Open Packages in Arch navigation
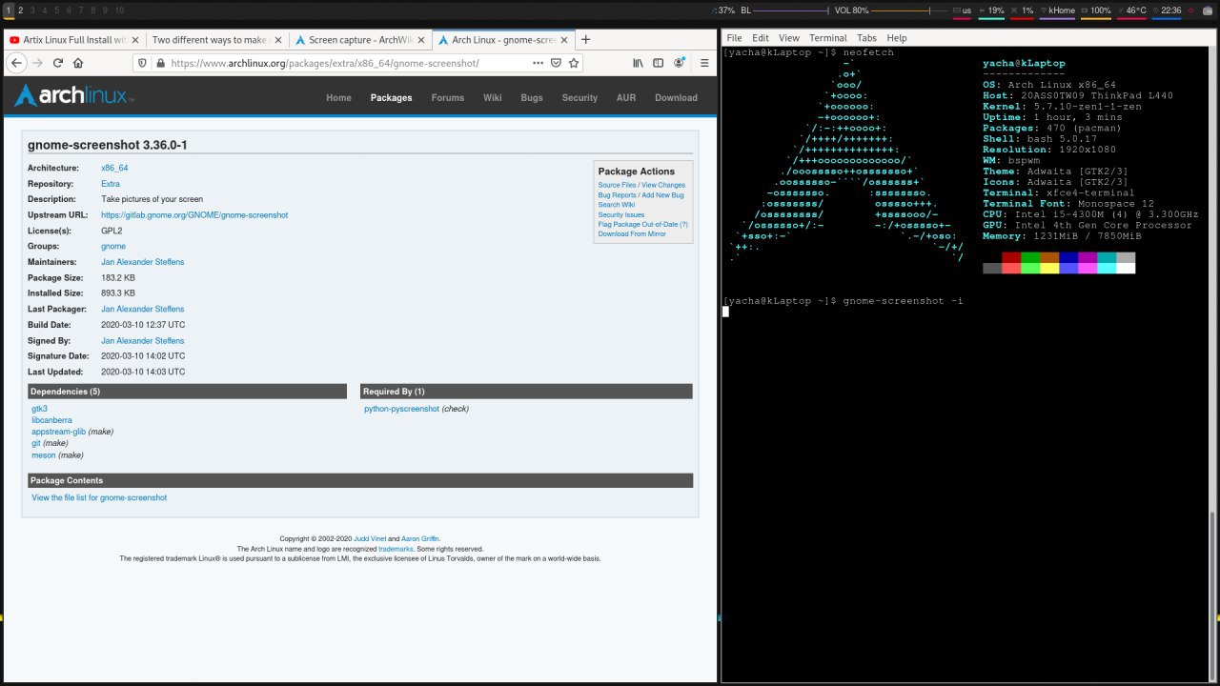Image resolution: width=1220 pixels, height=686 pixels. [x=391, y=97]
